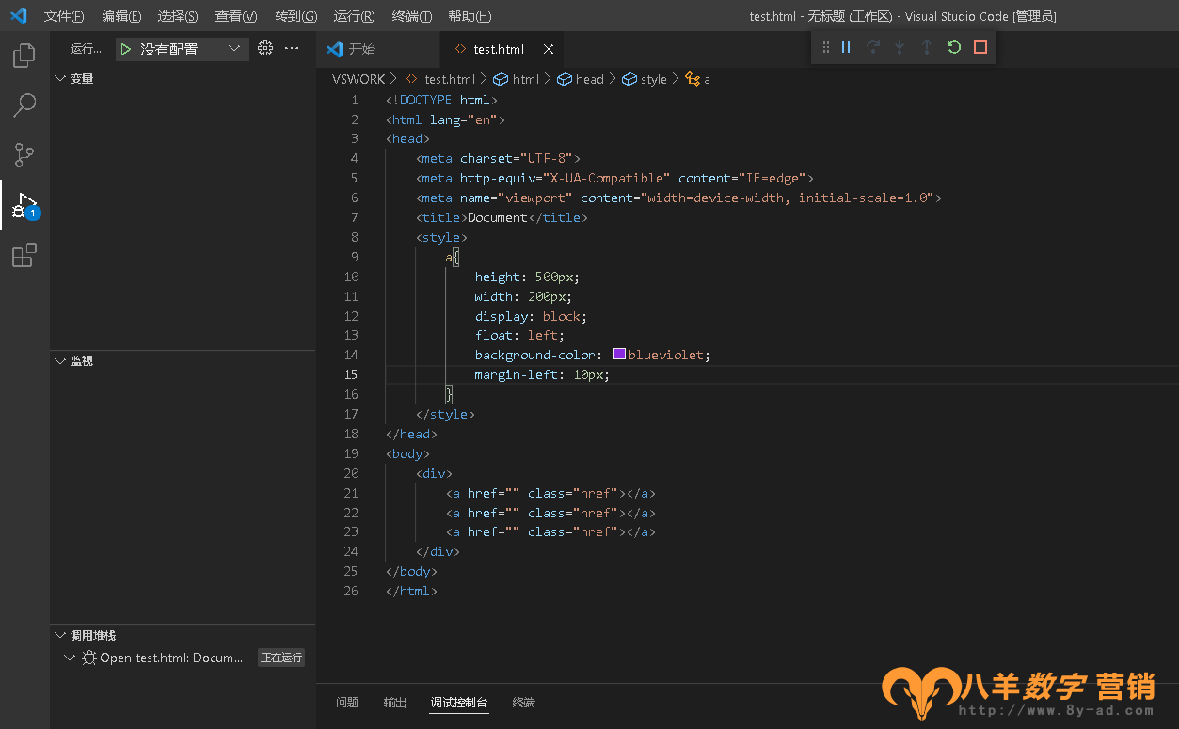Open the 选择(S) menu
This screenshot has height=729, width=1179.
[178, 16]
